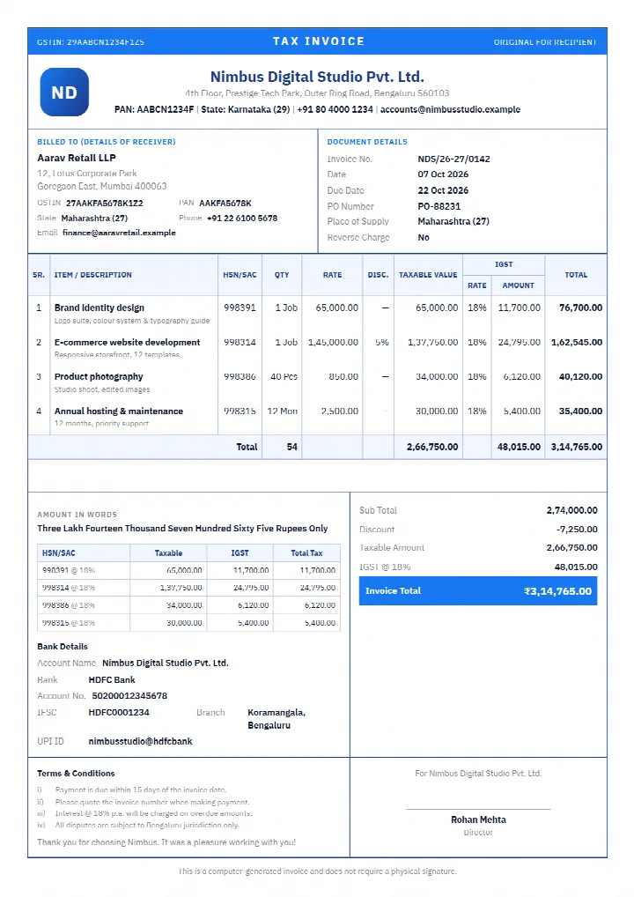Click receiver phone +91 22 6100 5678

242,218
